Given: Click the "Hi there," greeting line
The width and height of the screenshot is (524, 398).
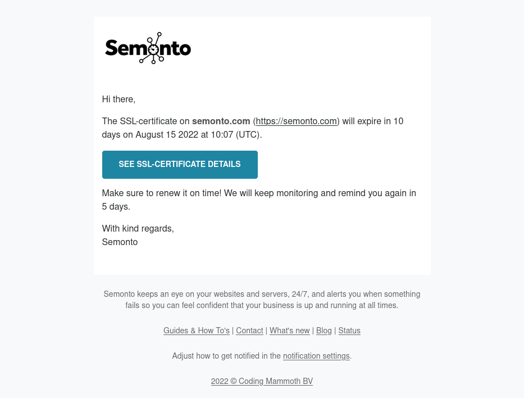Looking at the screenshot, I should click(x=119, y=99).
